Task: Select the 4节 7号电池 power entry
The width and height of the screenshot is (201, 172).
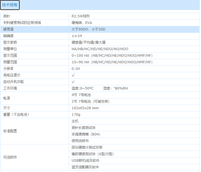Action: pyautogui.click(x=81, y=95)
